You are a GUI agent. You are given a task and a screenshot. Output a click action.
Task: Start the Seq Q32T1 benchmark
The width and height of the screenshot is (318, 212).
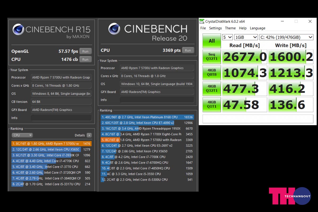point(212,57)
